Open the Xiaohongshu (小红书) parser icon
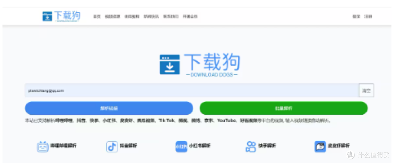Screen dimensions: 393x163 pyautogui.click(x=181, y=147)
